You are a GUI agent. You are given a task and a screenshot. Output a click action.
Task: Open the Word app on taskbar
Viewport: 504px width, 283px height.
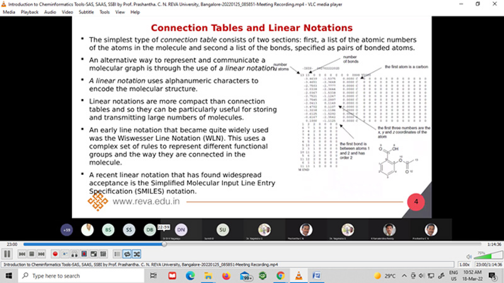316,275
